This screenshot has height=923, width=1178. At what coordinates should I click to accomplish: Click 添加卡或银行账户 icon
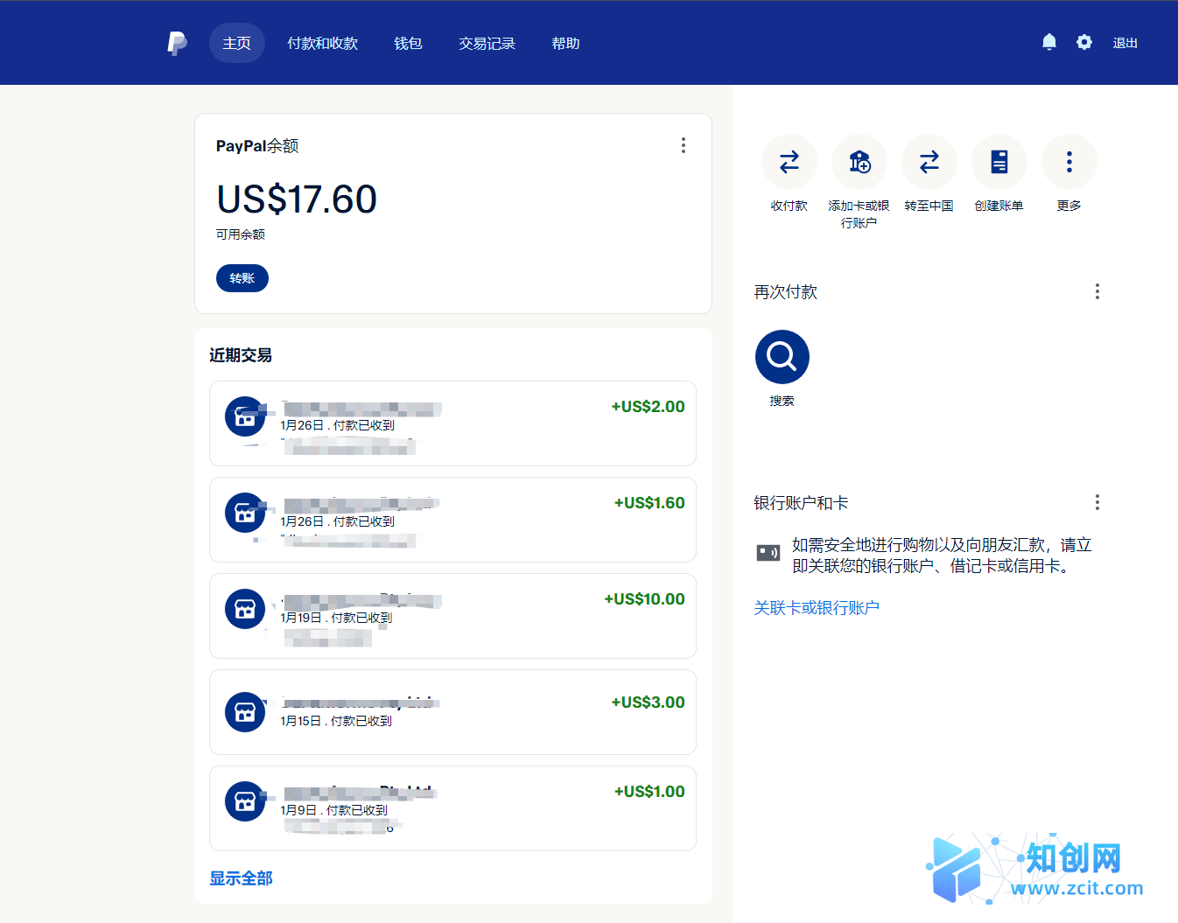(x=859, y=162)
